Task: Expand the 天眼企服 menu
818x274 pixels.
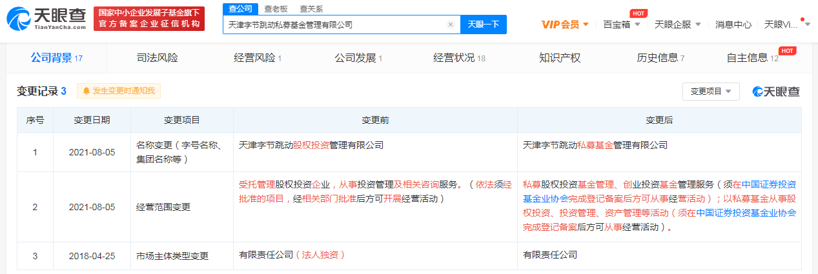Action: pos(677,24)
